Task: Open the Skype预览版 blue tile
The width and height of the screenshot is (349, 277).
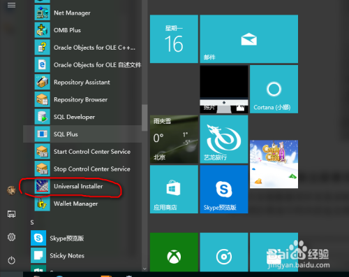Action: pyautogui.click(x=224, y=190)
